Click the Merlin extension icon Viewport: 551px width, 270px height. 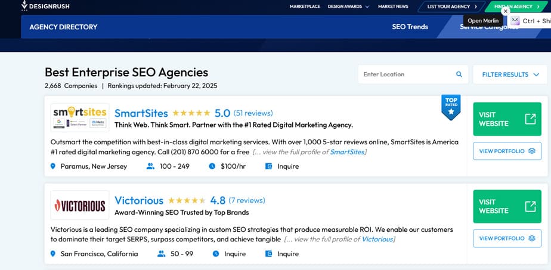tap(515, 21)
